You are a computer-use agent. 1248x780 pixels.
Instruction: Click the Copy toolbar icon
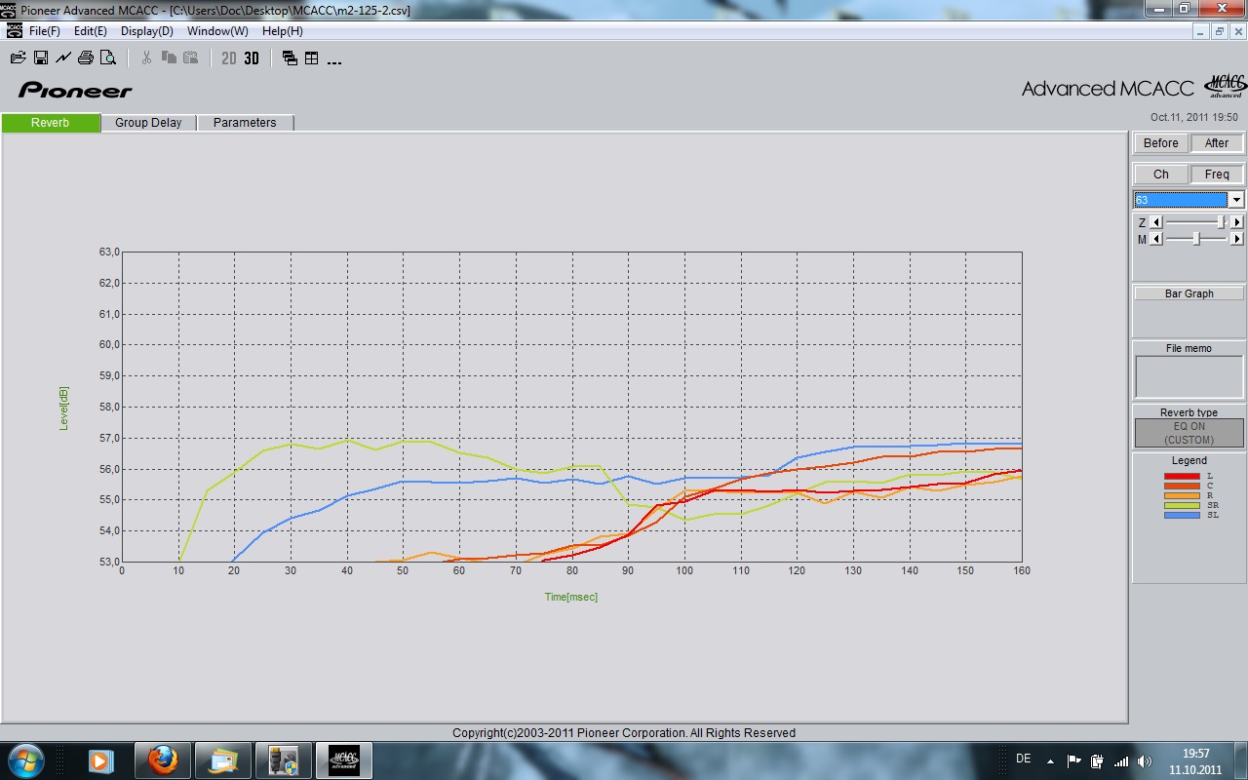point(169,58)
